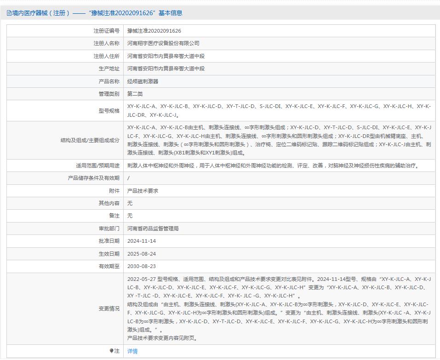Click the lightbulb icon beside 注
The image size is (440, 360).
(x=111, y=351)
